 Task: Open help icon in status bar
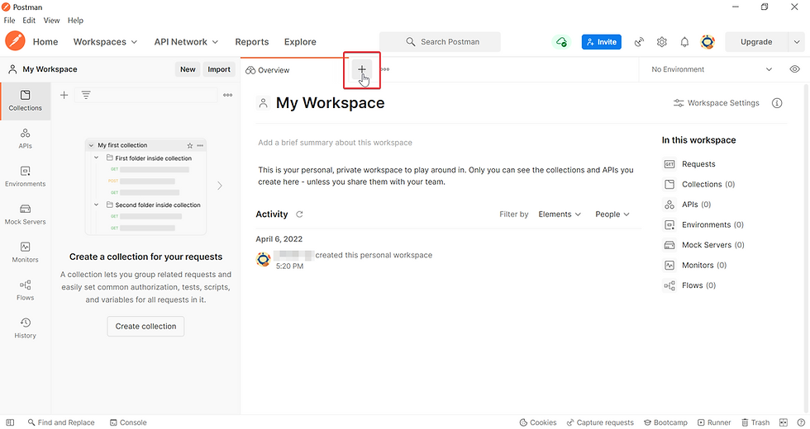[x=800, y=422]
